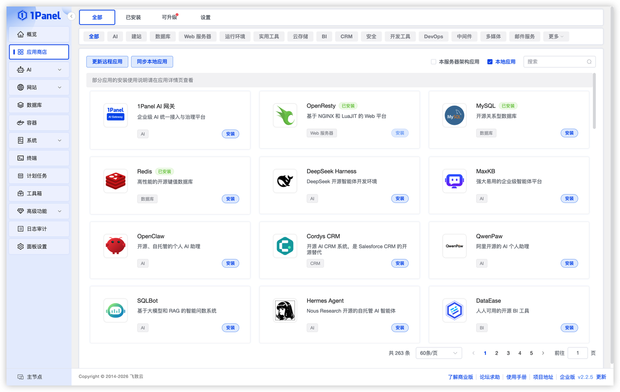The width and height of the screenshot is (620, 392).
Task: Filter by 安全 category
Action: click(371, 36)
